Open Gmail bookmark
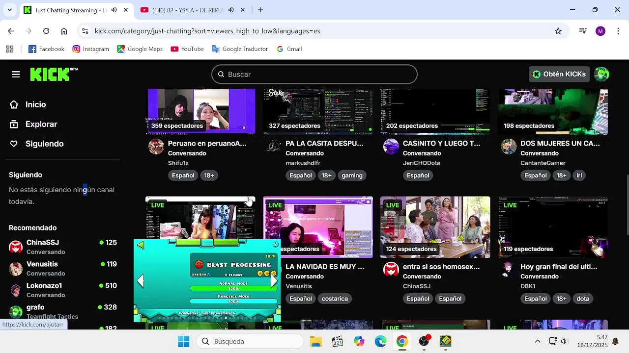The width and height of the screenshot is (629, 353). point(289,49)
